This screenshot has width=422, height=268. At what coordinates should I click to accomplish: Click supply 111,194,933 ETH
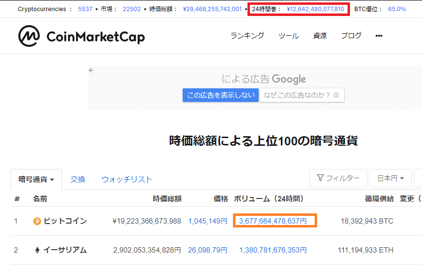365,250
